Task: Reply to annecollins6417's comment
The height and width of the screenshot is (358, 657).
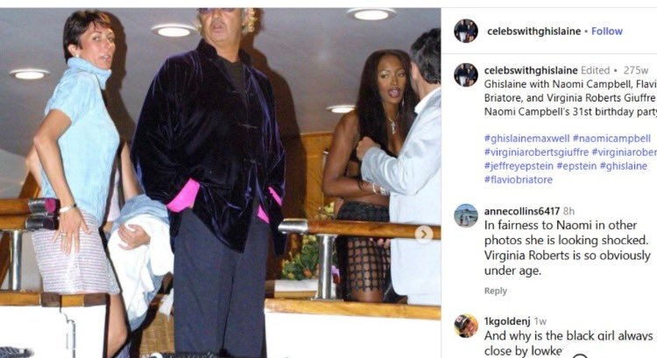Action: pos(495,291)
